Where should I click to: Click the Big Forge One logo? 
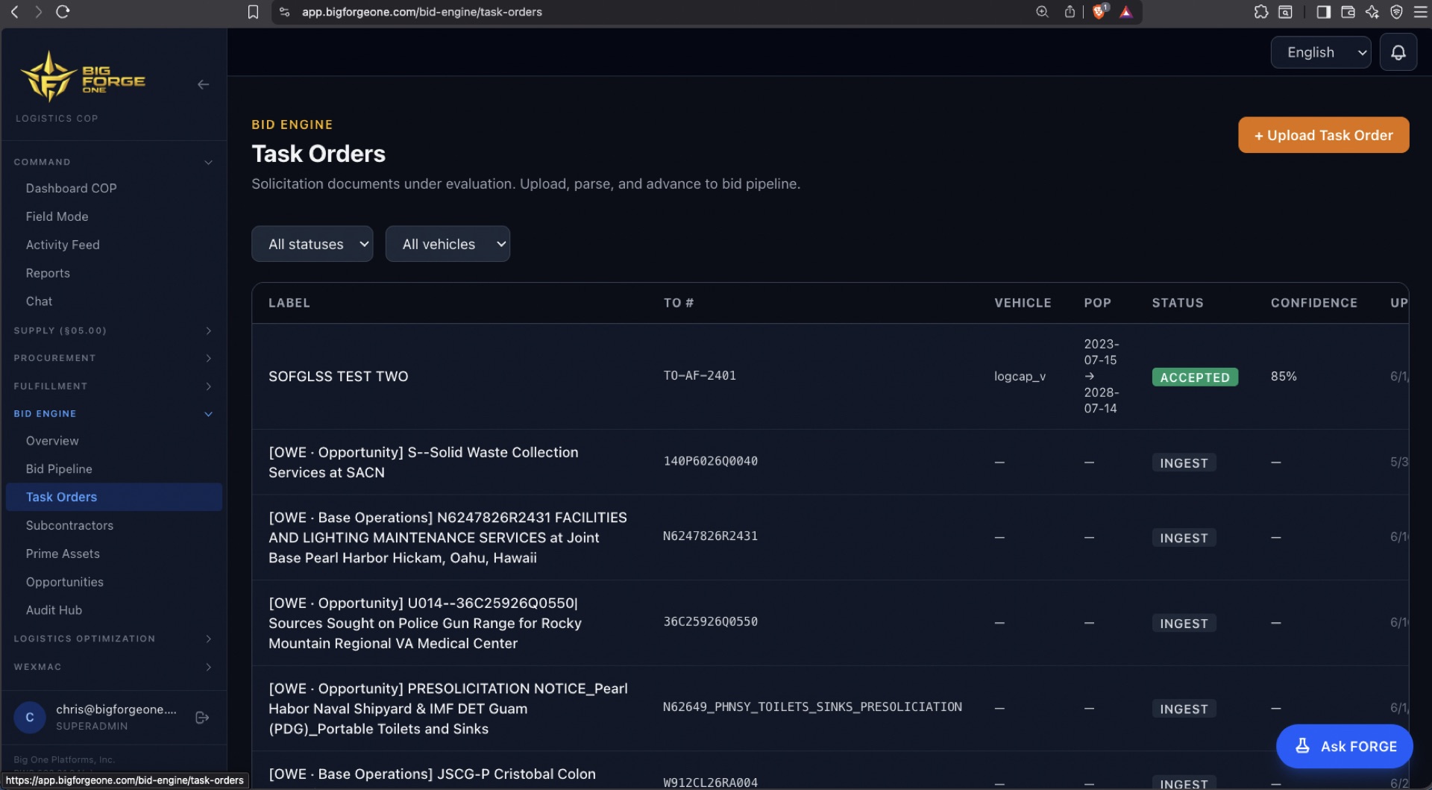83,76
